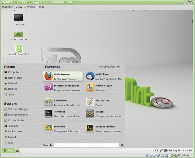Click VirtualBox mouse integration status icon
Screen dimensions: 195x158
(172, 155)
